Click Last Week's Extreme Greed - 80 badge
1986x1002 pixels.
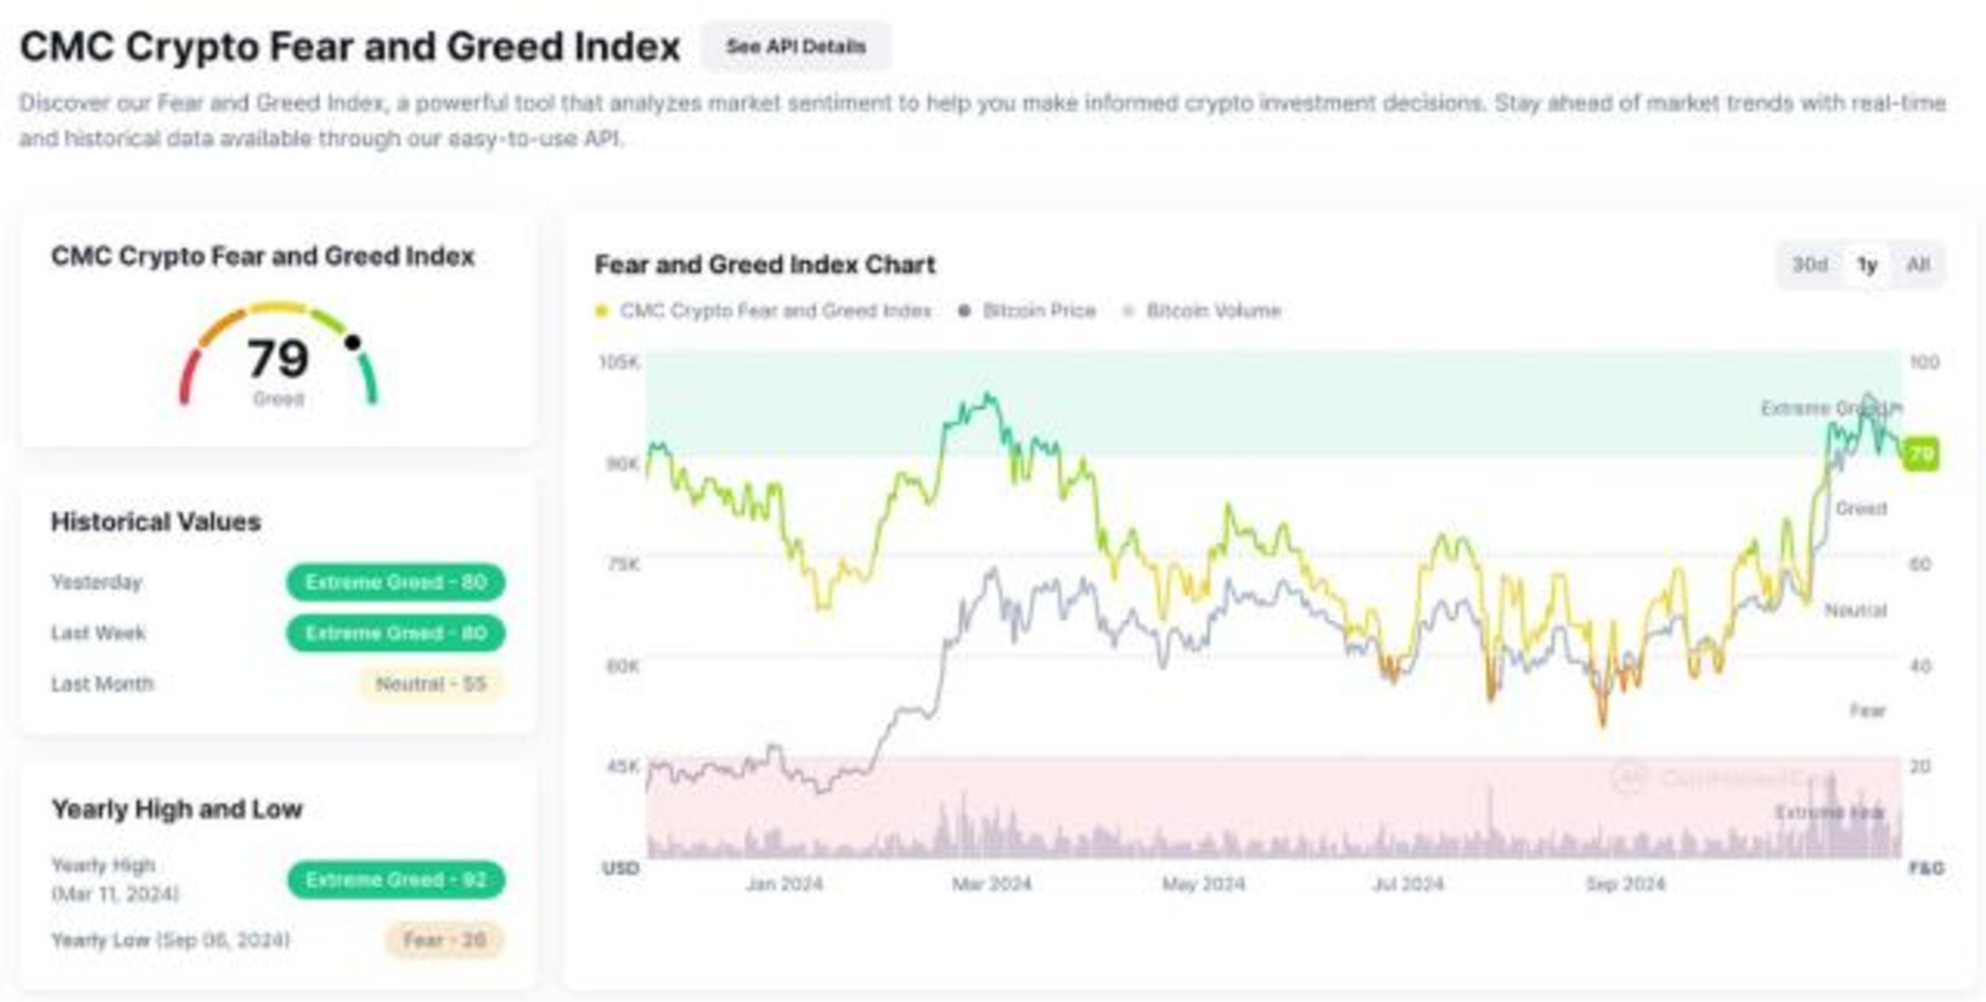tap(395, 633)
